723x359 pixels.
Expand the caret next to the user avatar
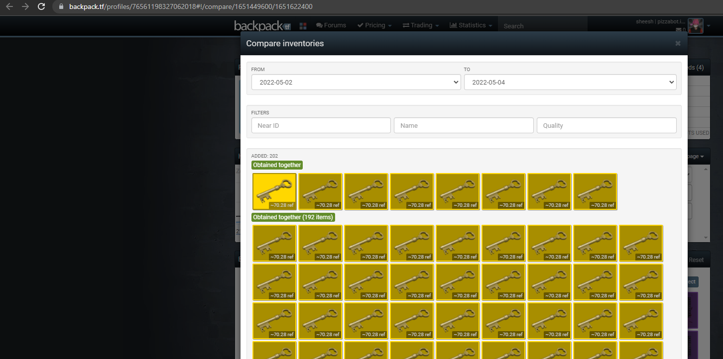pyautogui.click(x=709, y=26)
